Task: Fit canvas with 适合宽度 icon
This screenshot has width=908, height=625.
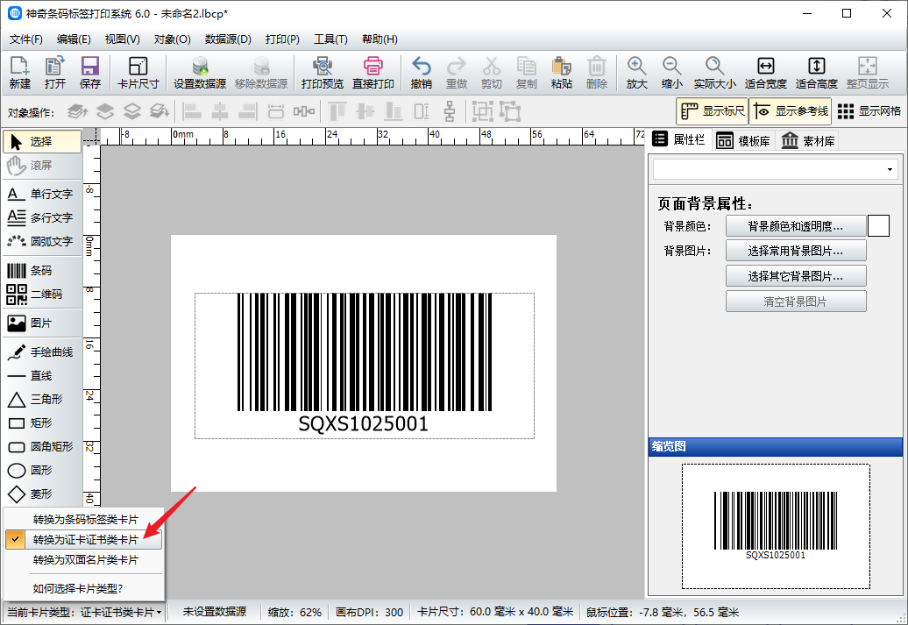Action: 765,73
